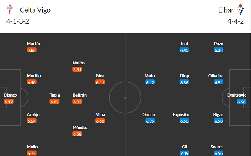Screen dimensions: 251x156
Task: Select Eibar defender Oliveira
Action: coord(216,76)
